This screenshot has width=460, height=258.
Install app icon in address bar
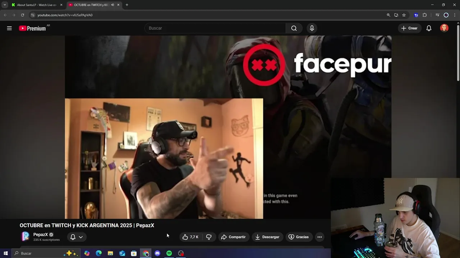[396, 15]
